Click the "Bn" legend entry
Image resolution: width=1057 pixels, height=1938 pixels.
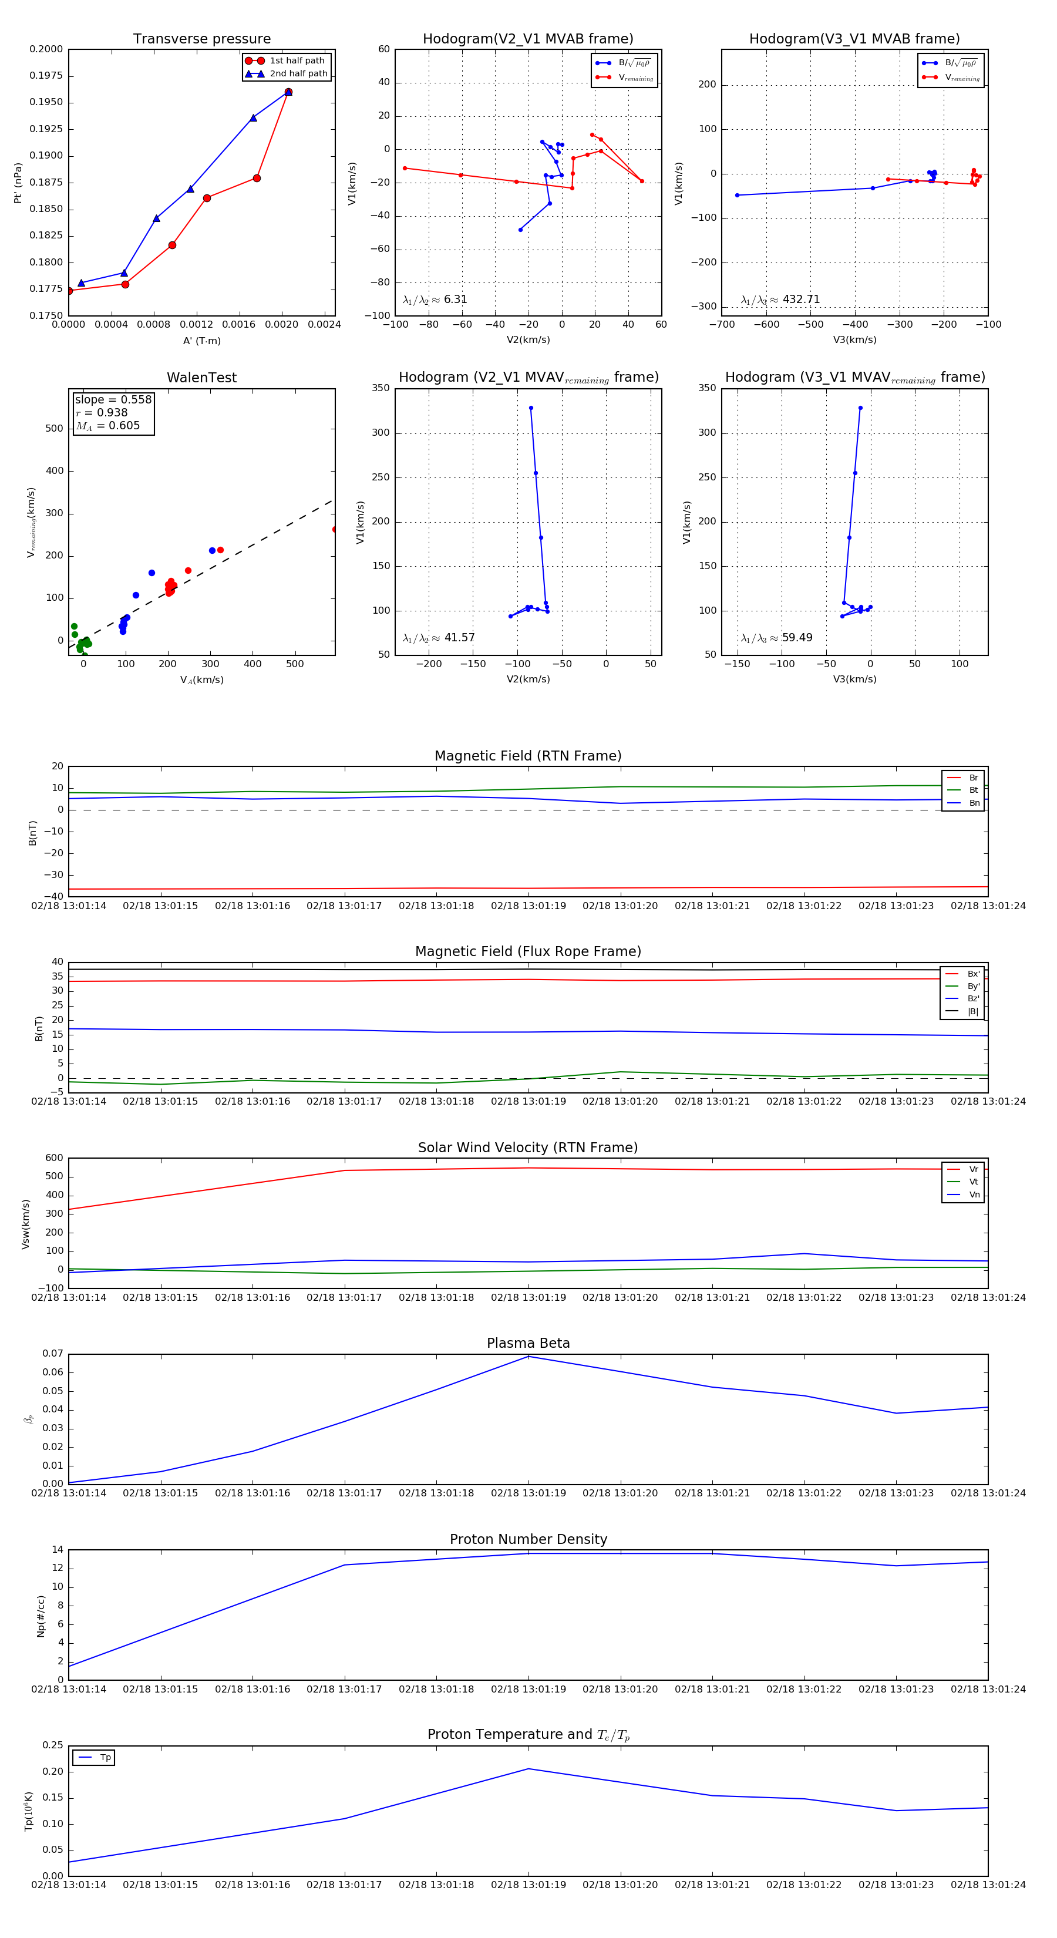(963, 803)
